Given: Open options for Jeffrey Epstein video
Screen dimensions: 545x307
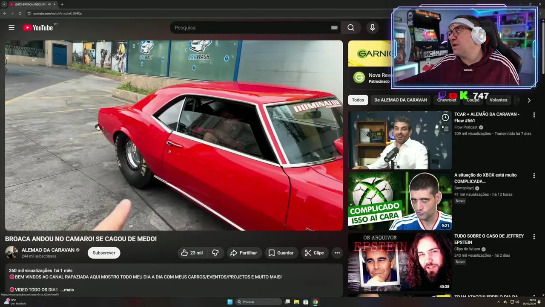Looking at the screenshot, I should [x=534, y=237].
